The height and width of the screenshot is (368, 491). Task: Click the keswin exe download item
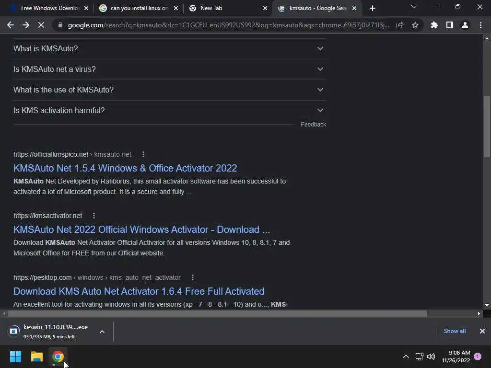50,332
